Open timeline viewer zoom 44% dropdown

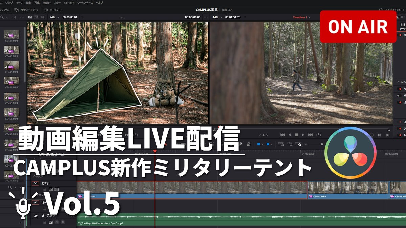(x=217, y=17)
